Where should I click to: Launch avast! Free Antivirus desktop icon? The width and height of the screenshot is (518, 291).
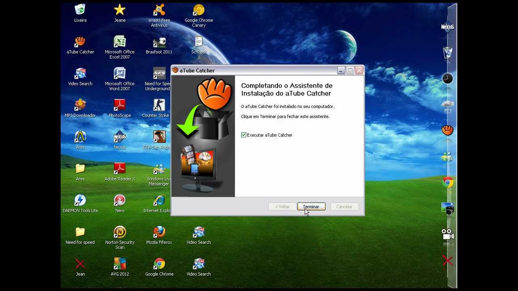pos(159,15)
